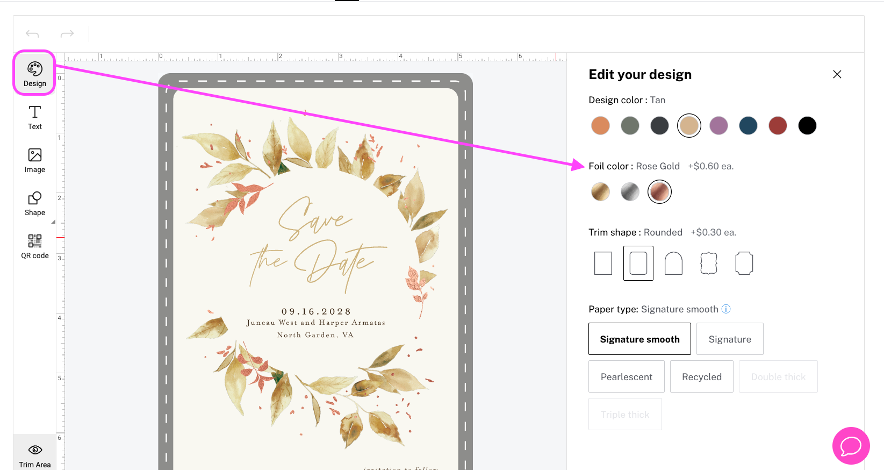Choose the silver foil color

click(630, 191)
